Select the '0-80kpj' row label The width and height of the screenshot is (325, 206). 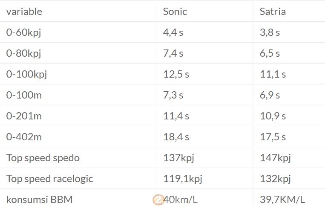pyautogui.click(x=23, y=53)
